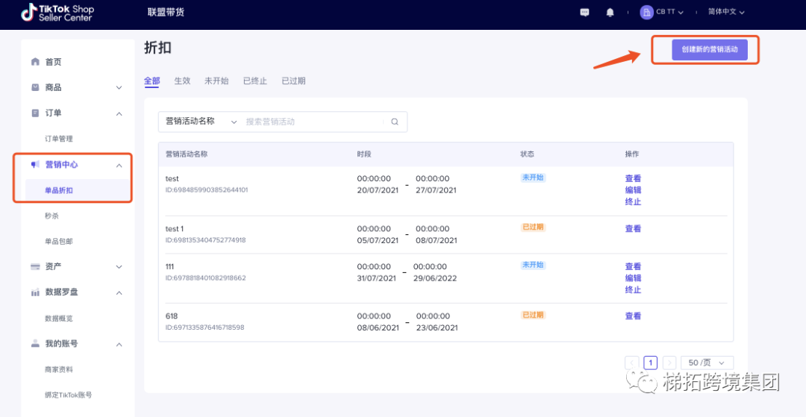Open the messages chat icon
Viewport: 806px width, 417px height.
584,13
